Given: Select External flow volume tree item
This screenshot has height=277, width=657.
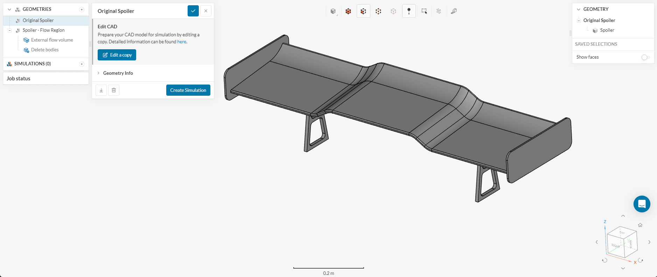Looking at the screenshot, I should click(52, 40).
